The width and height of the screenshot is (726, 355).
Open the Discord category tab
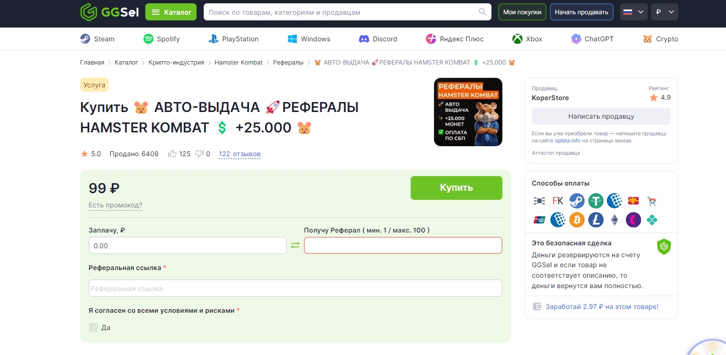point(378,39)
